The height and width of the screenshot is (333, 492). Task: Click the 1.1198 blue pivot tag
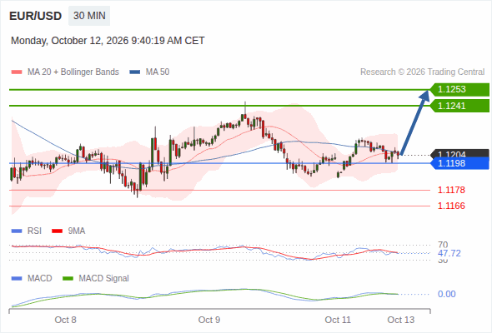[459, 163]
